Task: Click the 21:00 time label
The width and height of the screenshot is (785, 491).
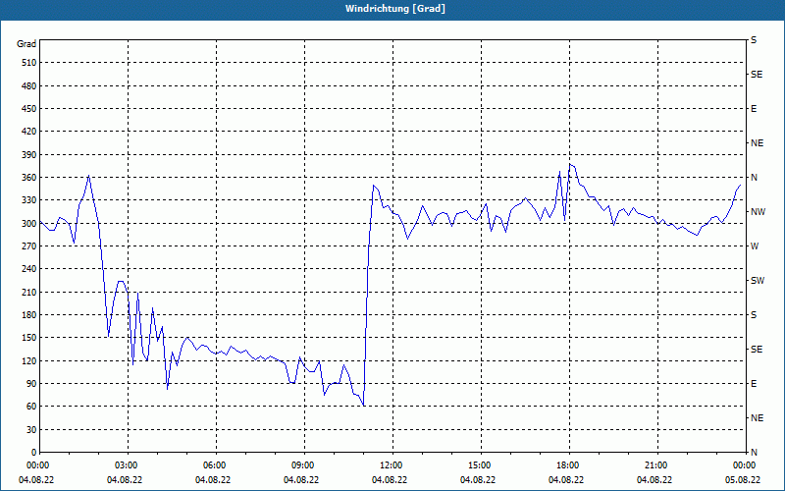Action: (654, 465)
